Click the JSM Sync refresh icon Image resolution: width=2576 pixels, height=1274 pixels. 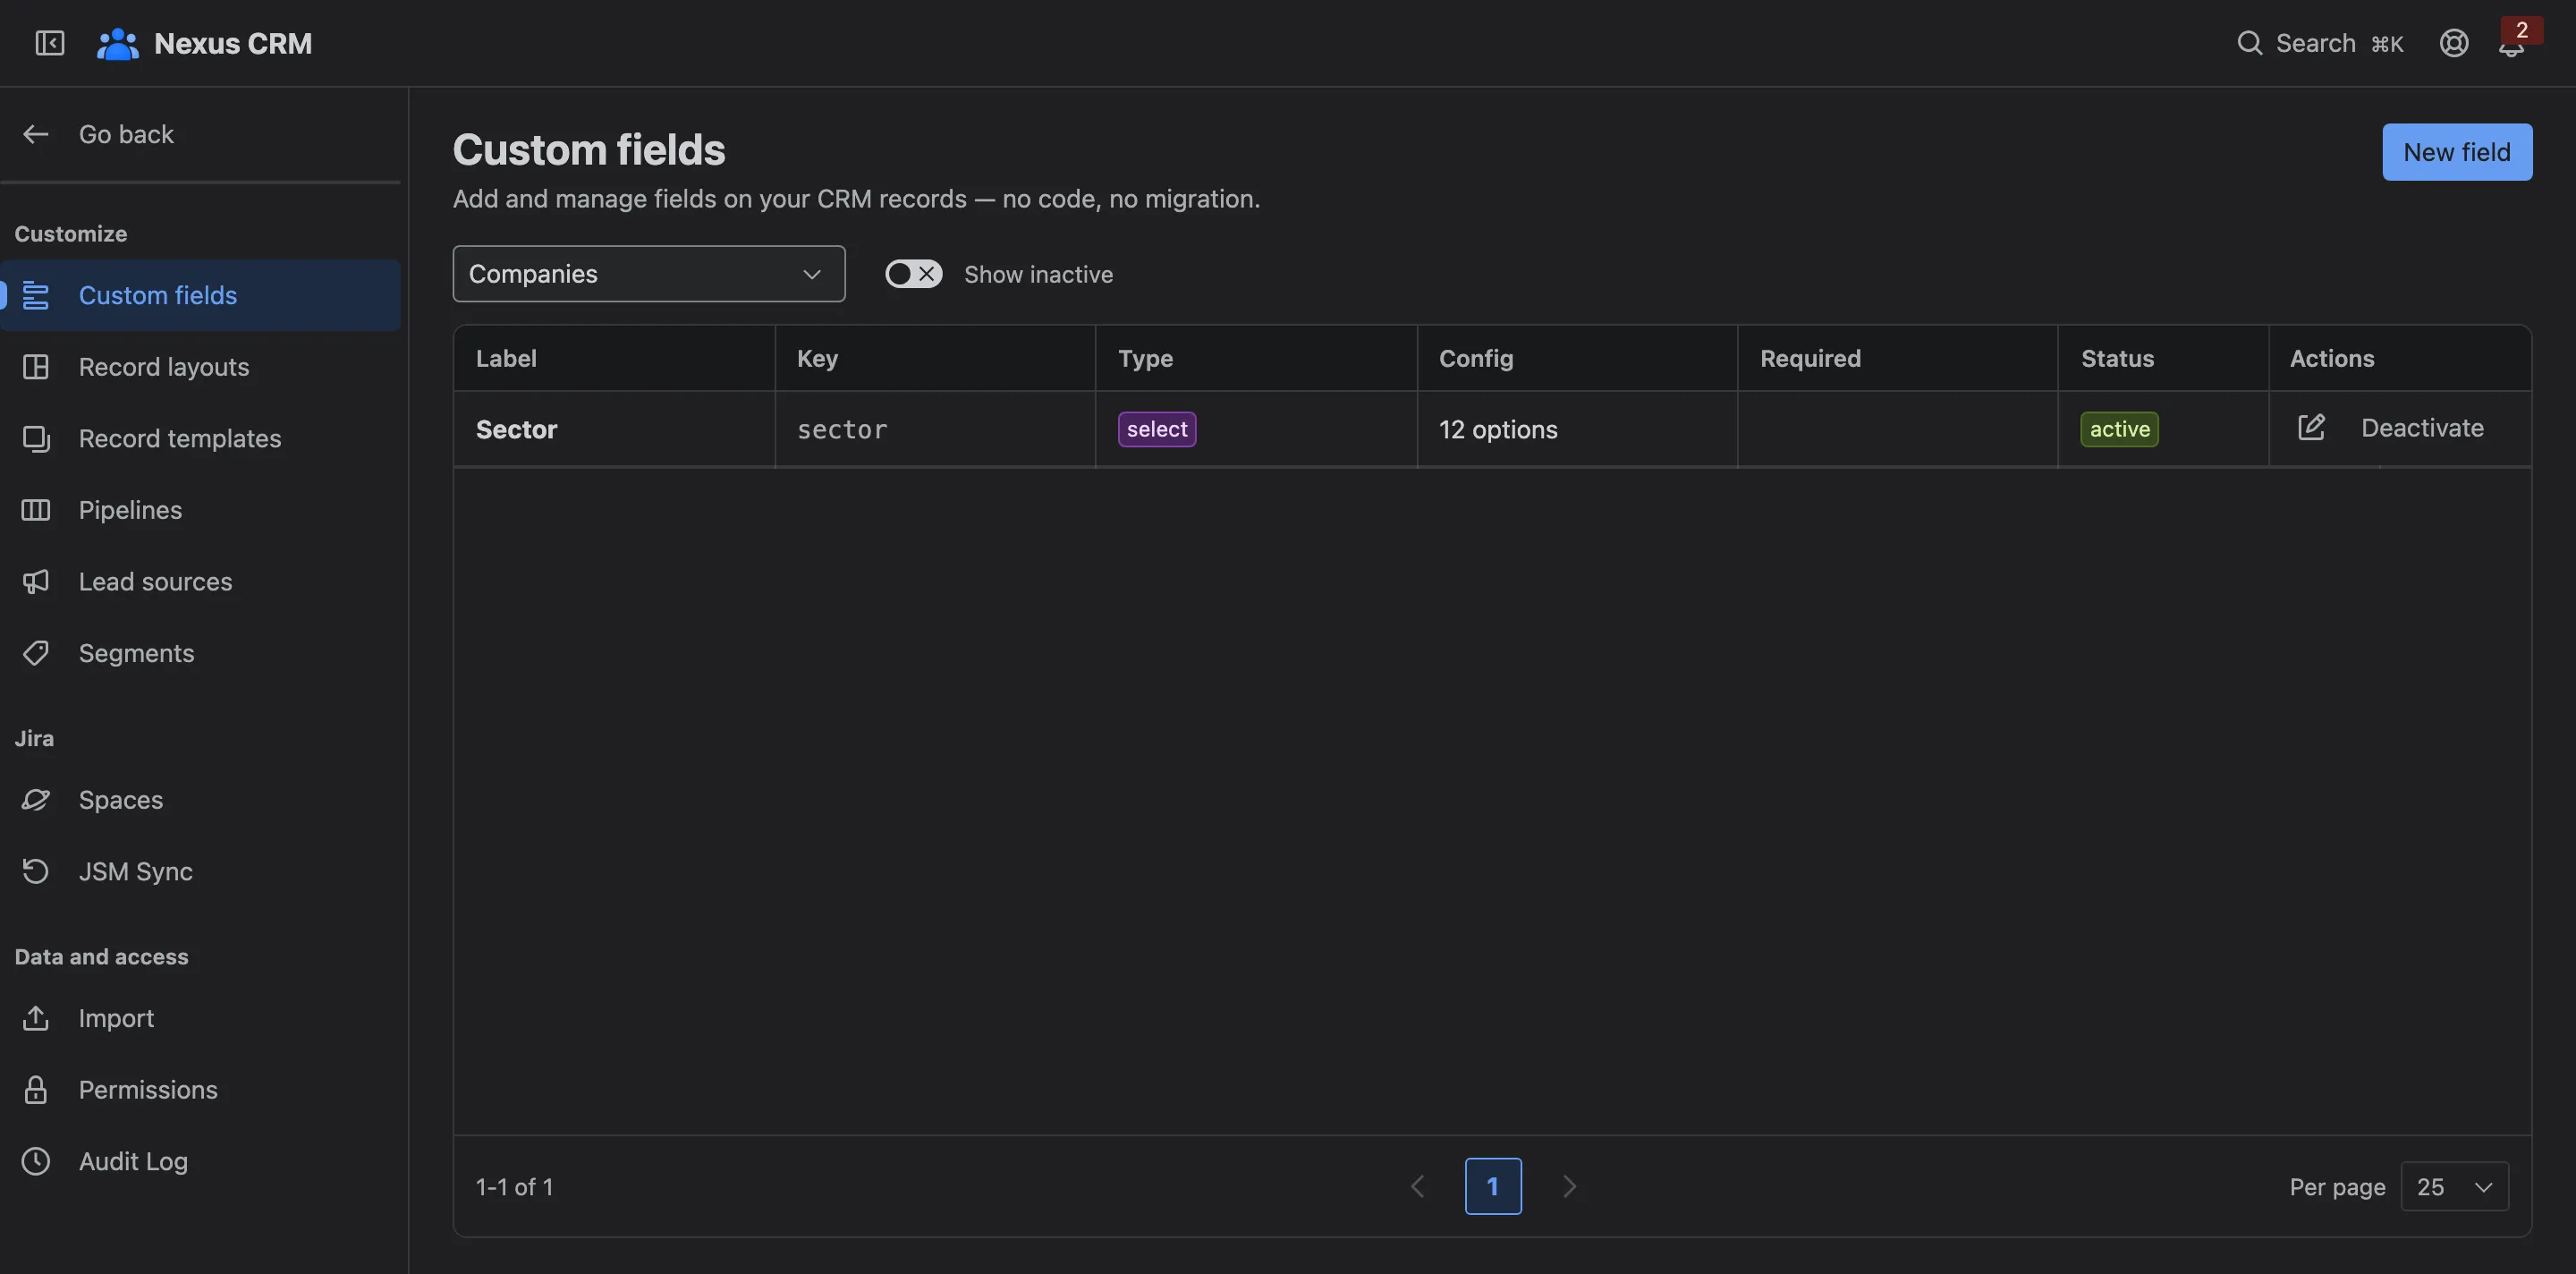pyautogui.click(x=36, y=871)
